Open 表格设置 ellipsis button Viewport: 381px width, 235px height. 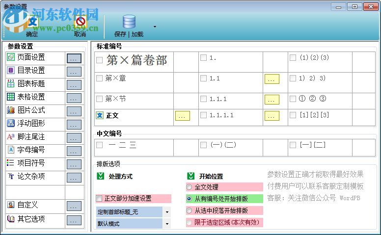tap(74, 98)
